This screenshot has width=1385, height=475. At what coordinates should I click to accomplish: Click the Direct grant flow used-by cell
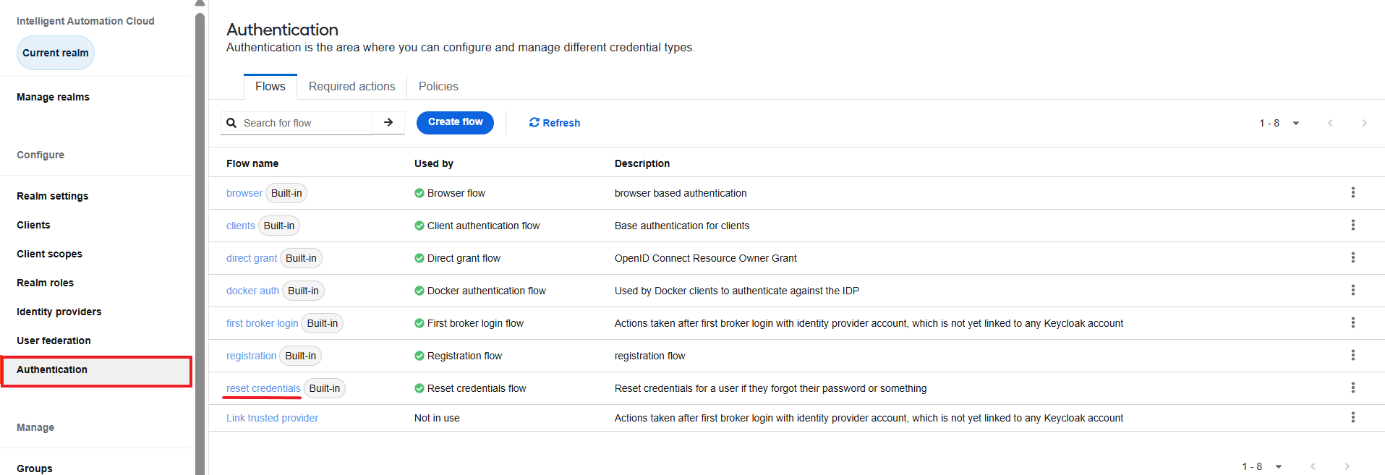(x=457, y=258)
